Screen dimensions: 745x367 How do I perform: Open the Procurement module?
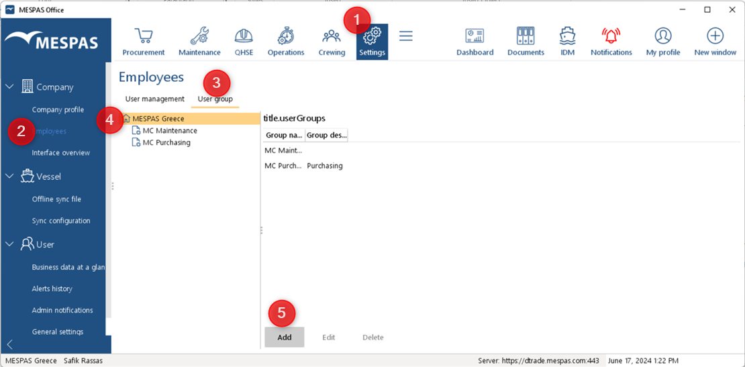(144, 42)
